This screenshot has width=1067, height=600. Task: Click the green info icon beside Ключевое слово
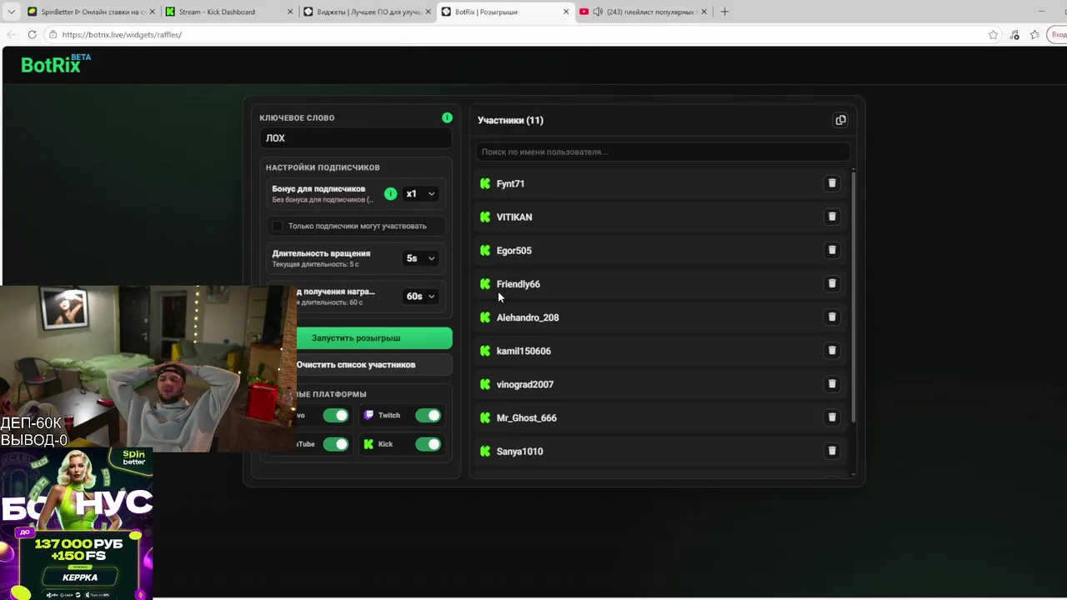coord(447,117)
